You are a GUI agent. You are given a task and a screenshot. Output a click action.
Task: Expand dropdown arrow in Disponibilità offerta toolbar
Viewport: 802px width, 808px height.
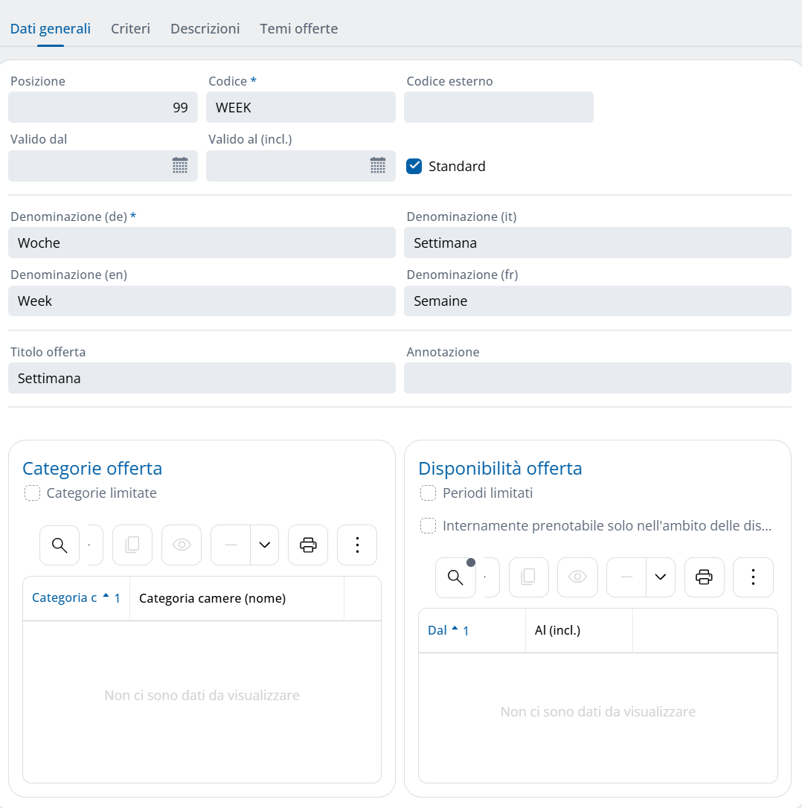tap(660, 577)
